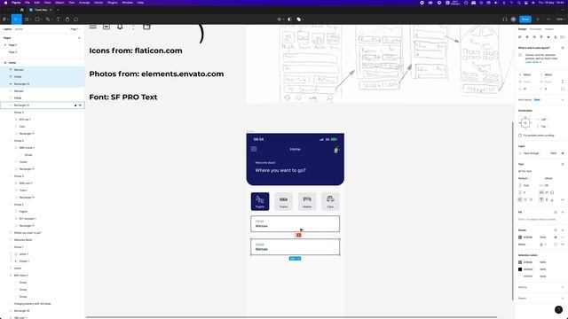This screenshot has height=319, width=568.
Task: Open the Top vertical constraint dropdown
Action: pyautogui.click(x=543, y=127)
